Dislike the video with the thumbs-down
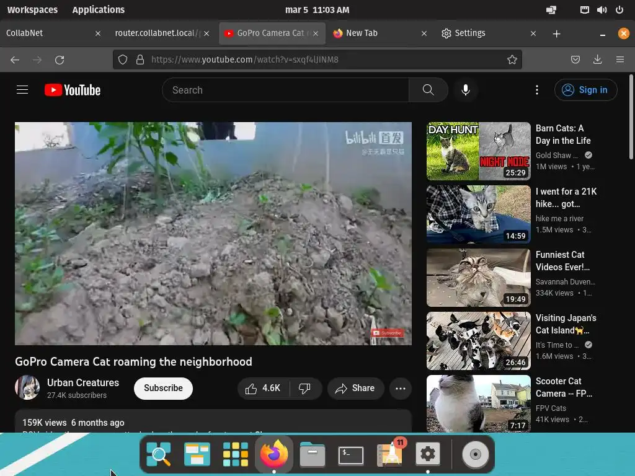This screenshot has height=476, width=635. (305, 389)
